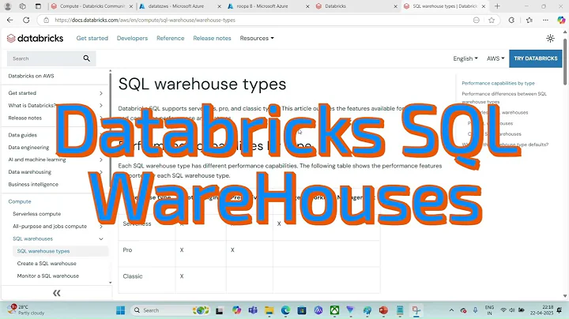Expand the Resources dropdown menu
Viewport: 569px width, 319px height.
(257, 38)
